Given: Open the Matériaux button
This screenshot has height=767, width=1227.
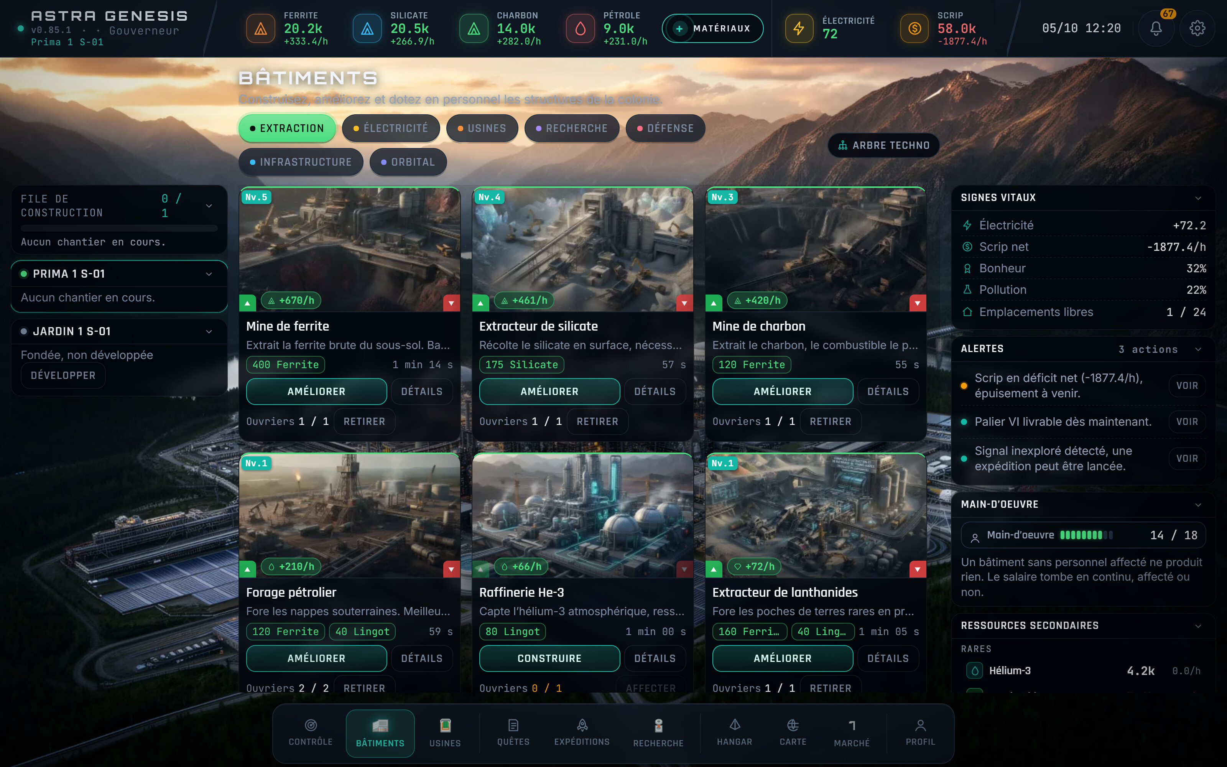Looking at the screenshot, I should [x=712, y=28].
